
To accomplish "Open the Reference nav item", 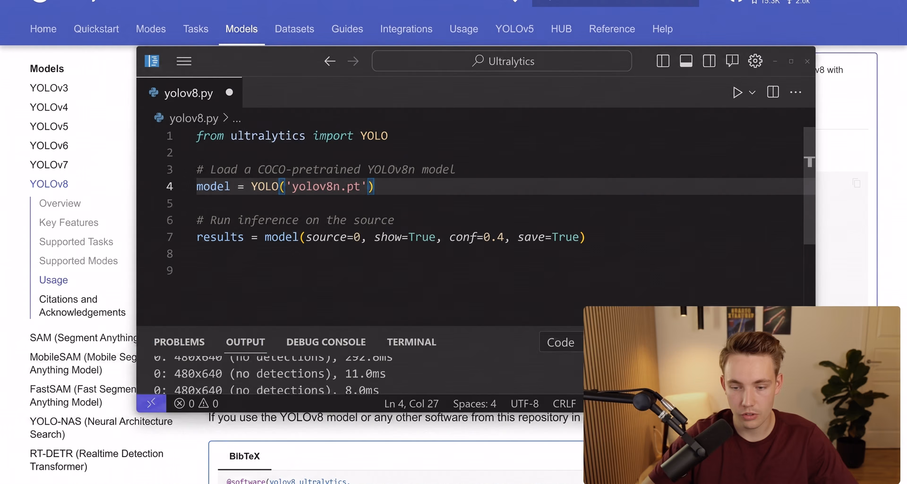I will coord(612,29).
